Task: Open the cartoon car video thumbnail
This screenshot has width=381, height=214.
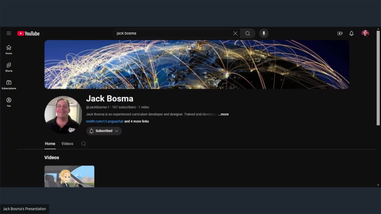Action: 69,177
